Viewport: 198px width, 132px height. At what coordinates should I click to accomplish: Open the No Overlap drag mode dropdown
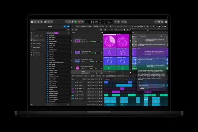(x=141, y=26)
